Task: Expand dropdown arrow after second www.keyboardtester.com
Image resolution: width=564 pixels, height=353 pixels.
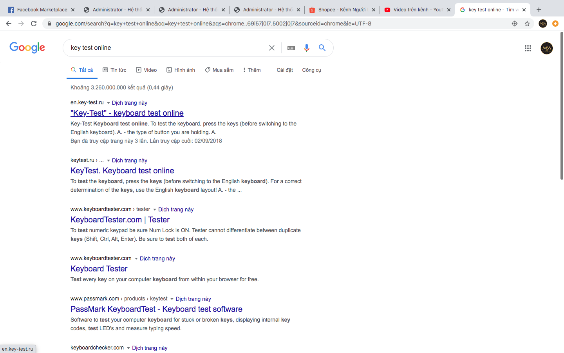Action: 136,259
